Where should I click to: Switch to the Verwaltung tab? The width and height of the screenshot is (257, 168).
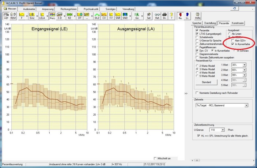pyautogui.click(x=128, y=9)
